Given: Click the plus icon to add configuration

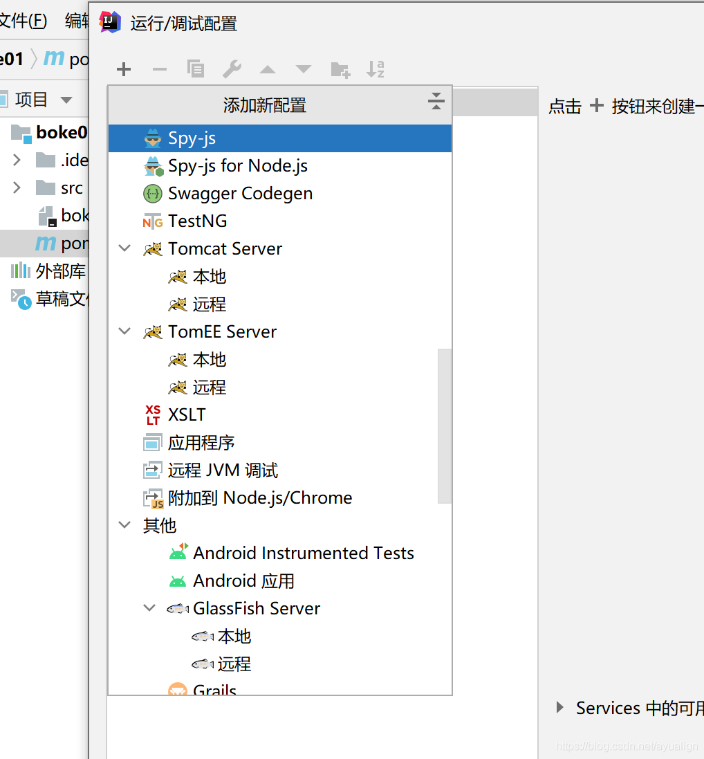Looking at the screenshot, I should tap(124, 69).
